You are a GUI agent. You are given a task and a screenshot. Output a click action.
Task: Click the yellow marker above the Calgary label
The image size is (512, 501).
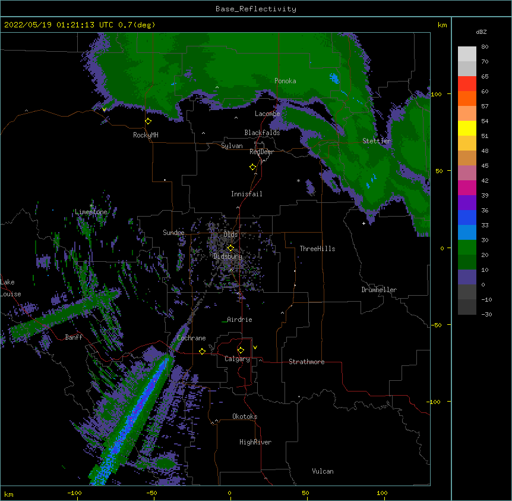point(241,350)
